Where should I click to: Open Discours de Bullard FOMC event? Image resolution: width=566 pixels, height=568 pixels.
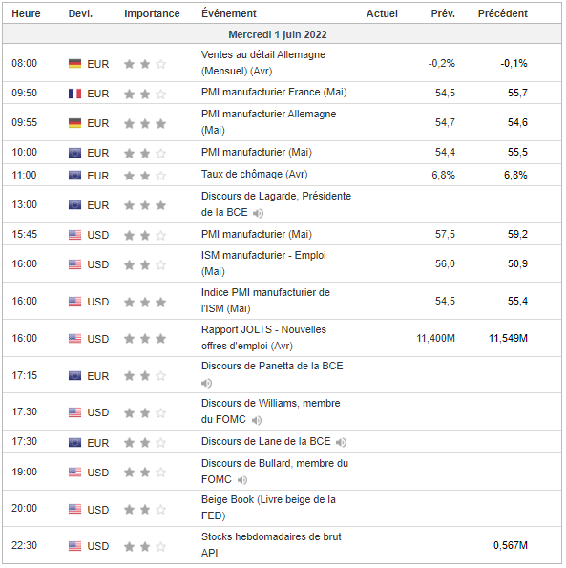275,472
